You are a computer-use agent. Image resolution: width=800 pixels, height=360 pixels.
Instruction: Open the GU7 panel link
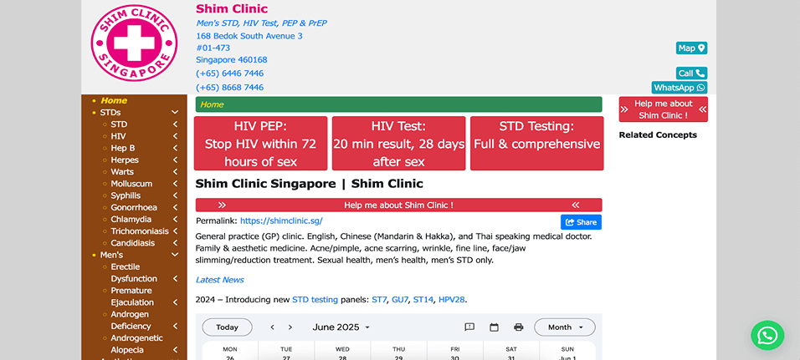[400, 300]
